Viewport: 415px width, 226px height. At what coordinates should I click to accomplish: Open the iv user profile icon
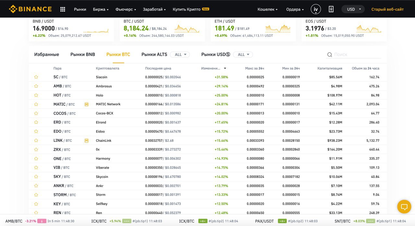coord(316,9)
